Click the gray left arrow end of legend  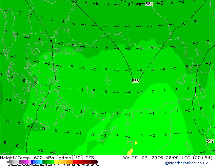(x=8, y=162)
